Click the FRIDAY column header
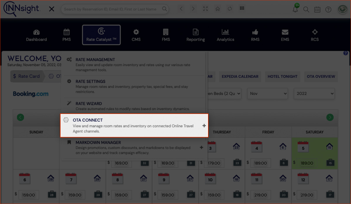This screenshot has height=204, width=351. tap(268, 132)
